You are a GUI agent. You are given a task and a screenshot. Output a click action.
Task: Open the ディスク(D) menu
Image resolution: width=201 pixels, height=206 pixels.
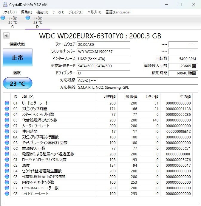(x=76, y=12)
